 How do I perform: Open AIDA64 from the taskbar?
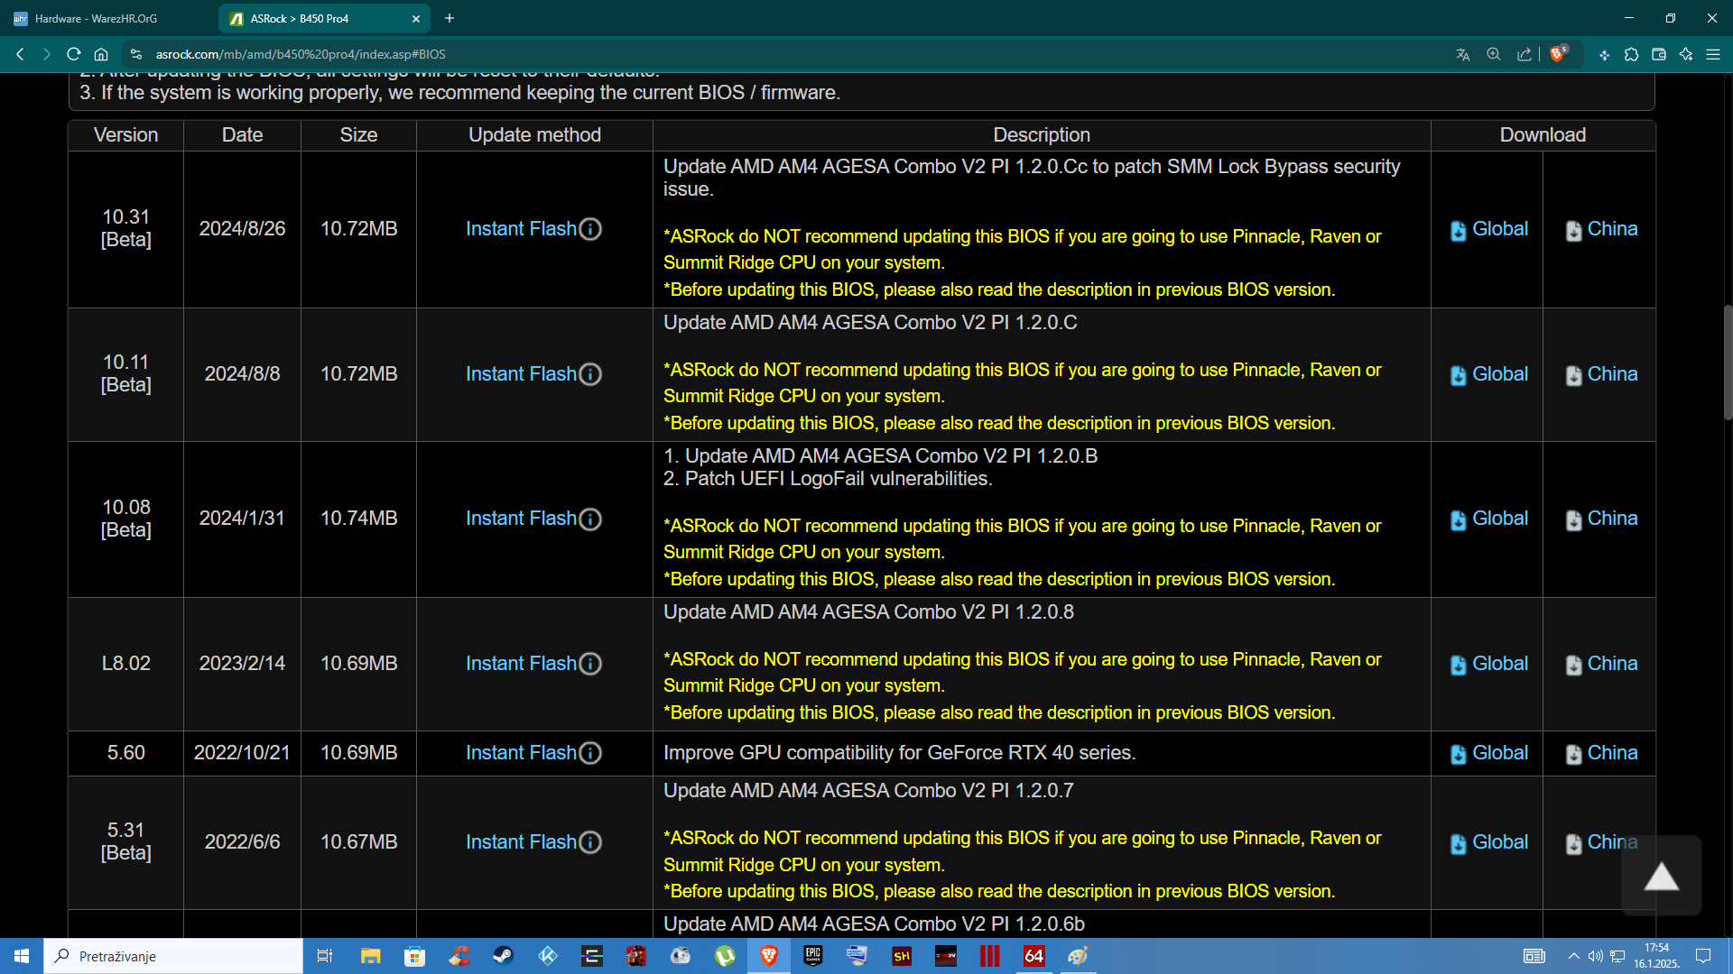click(1034, 956)
